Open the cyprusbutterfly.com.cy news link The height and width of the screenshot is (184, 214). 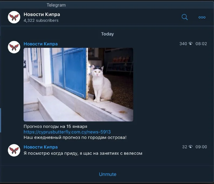click(x=67, y=132)
